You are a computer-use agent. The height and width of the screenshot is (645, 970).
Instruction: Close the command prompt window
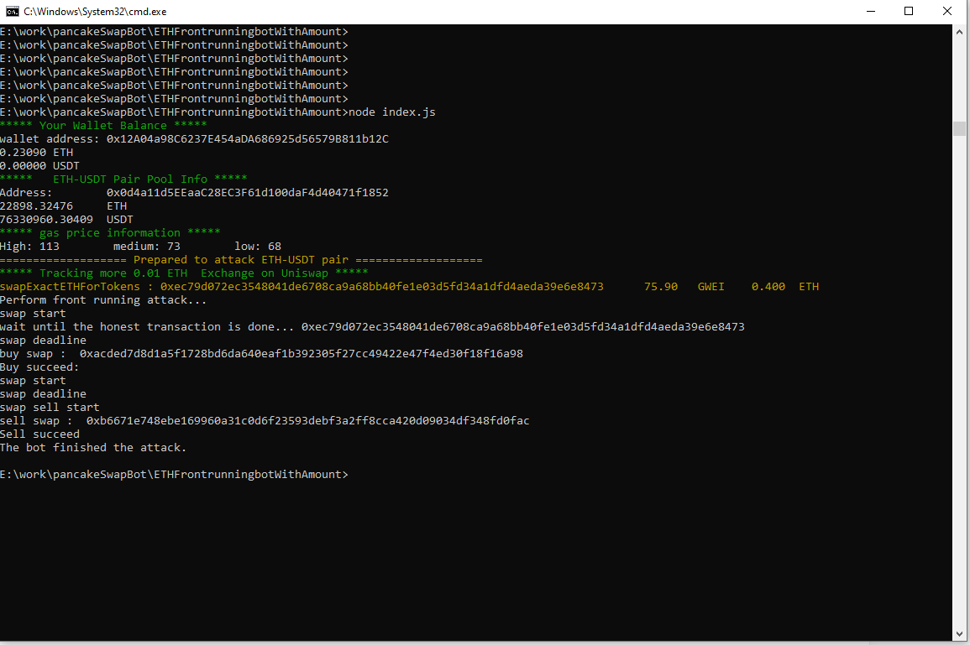947,12
